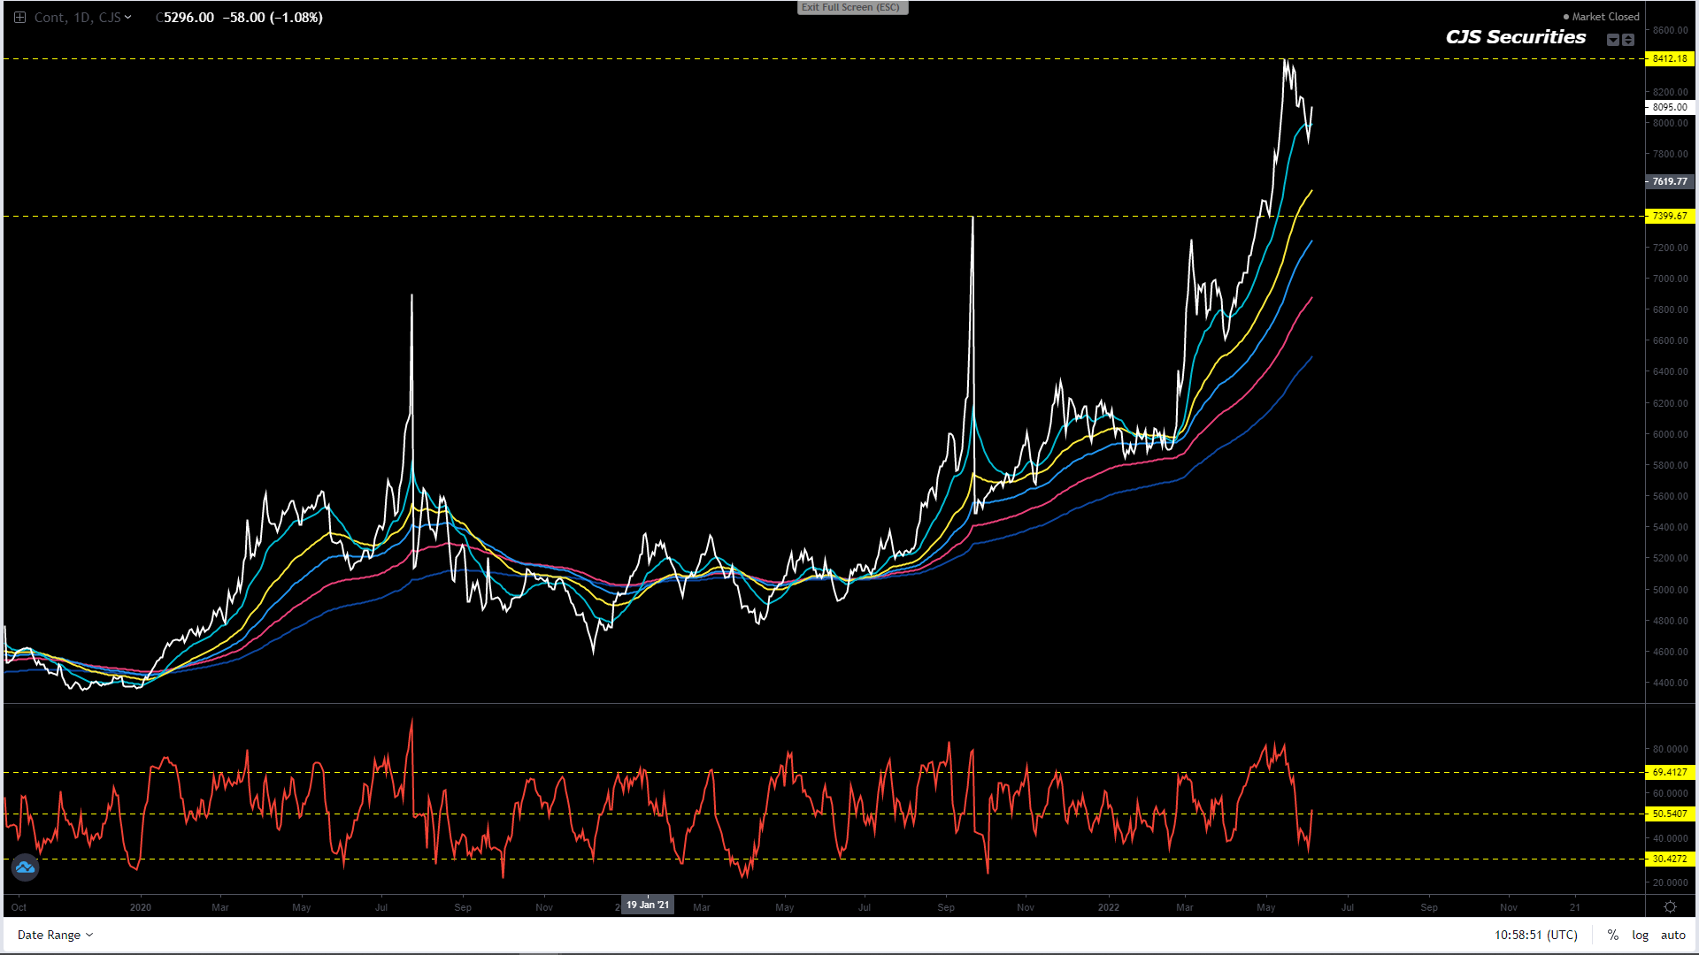Image resolution: width=1699 pixels, height=955 pixels.
Task: Click Exit Full Screen (ESC) button
Action: (851, 7)
